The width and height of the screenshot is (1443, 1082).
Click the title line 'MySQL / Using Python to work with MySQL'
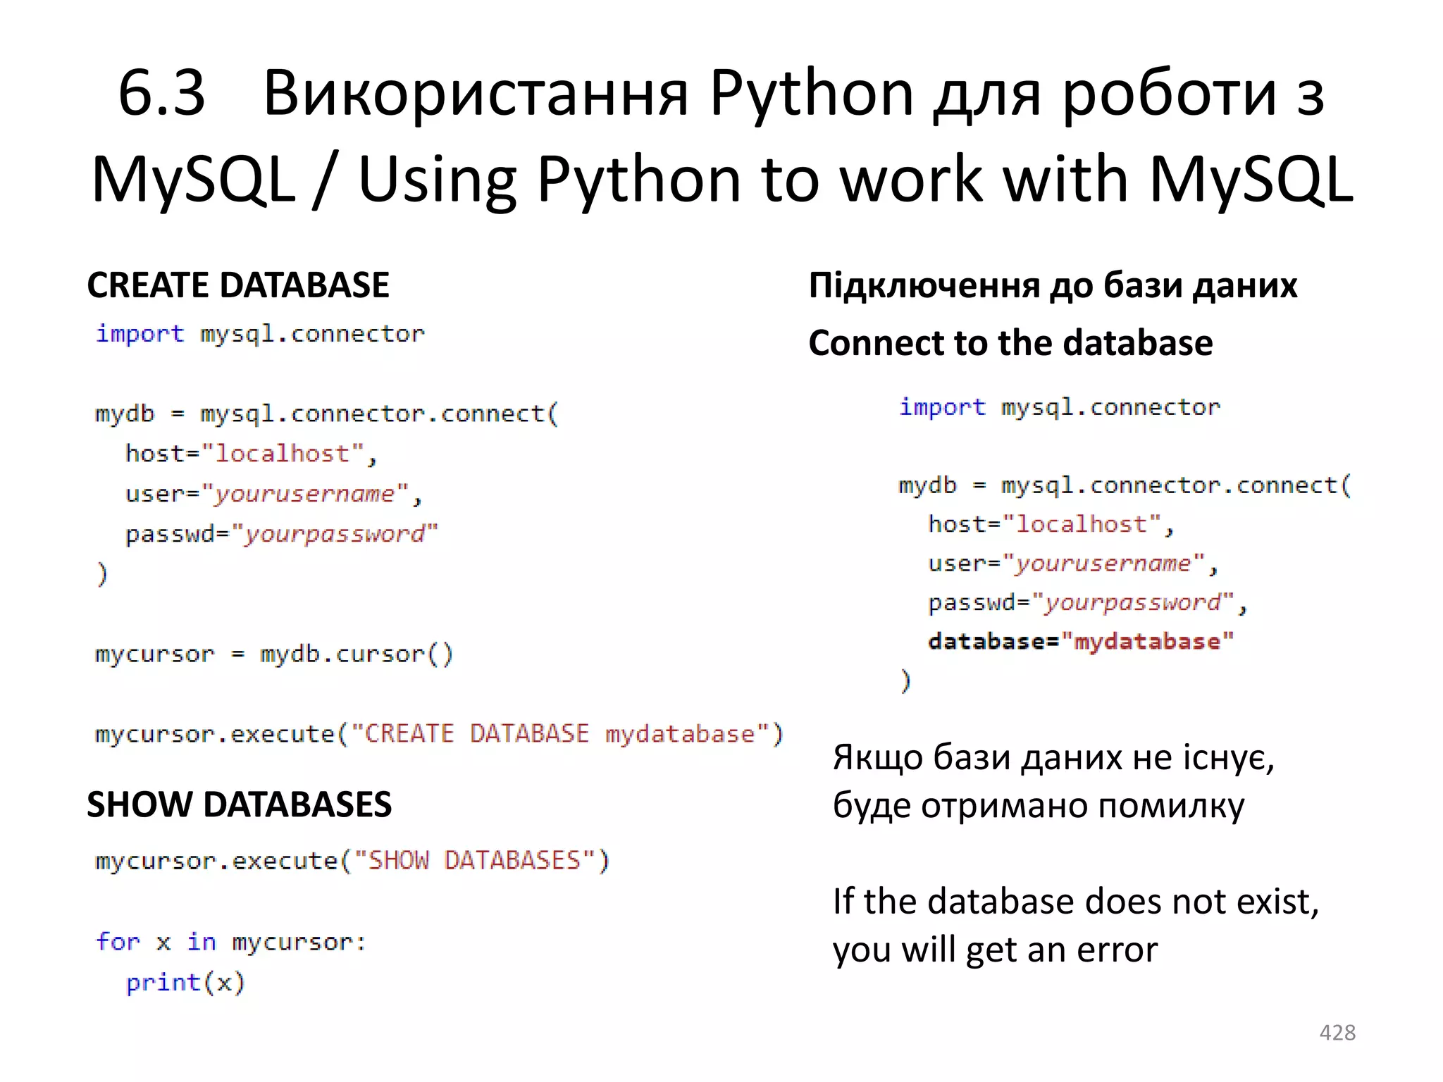722,180
